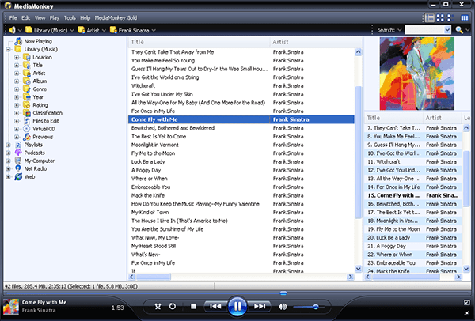
Task: Expand the Net Radio tree node
Action: tap(8, 169)
